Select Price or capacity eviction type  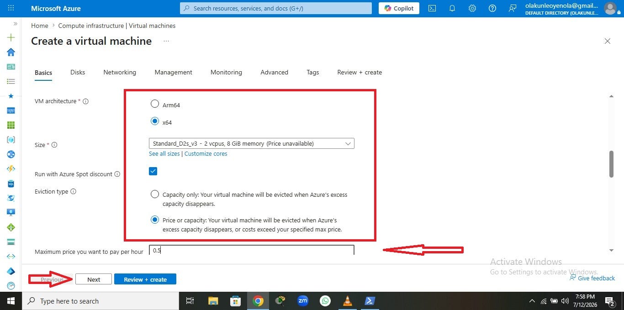coord(155,220)
